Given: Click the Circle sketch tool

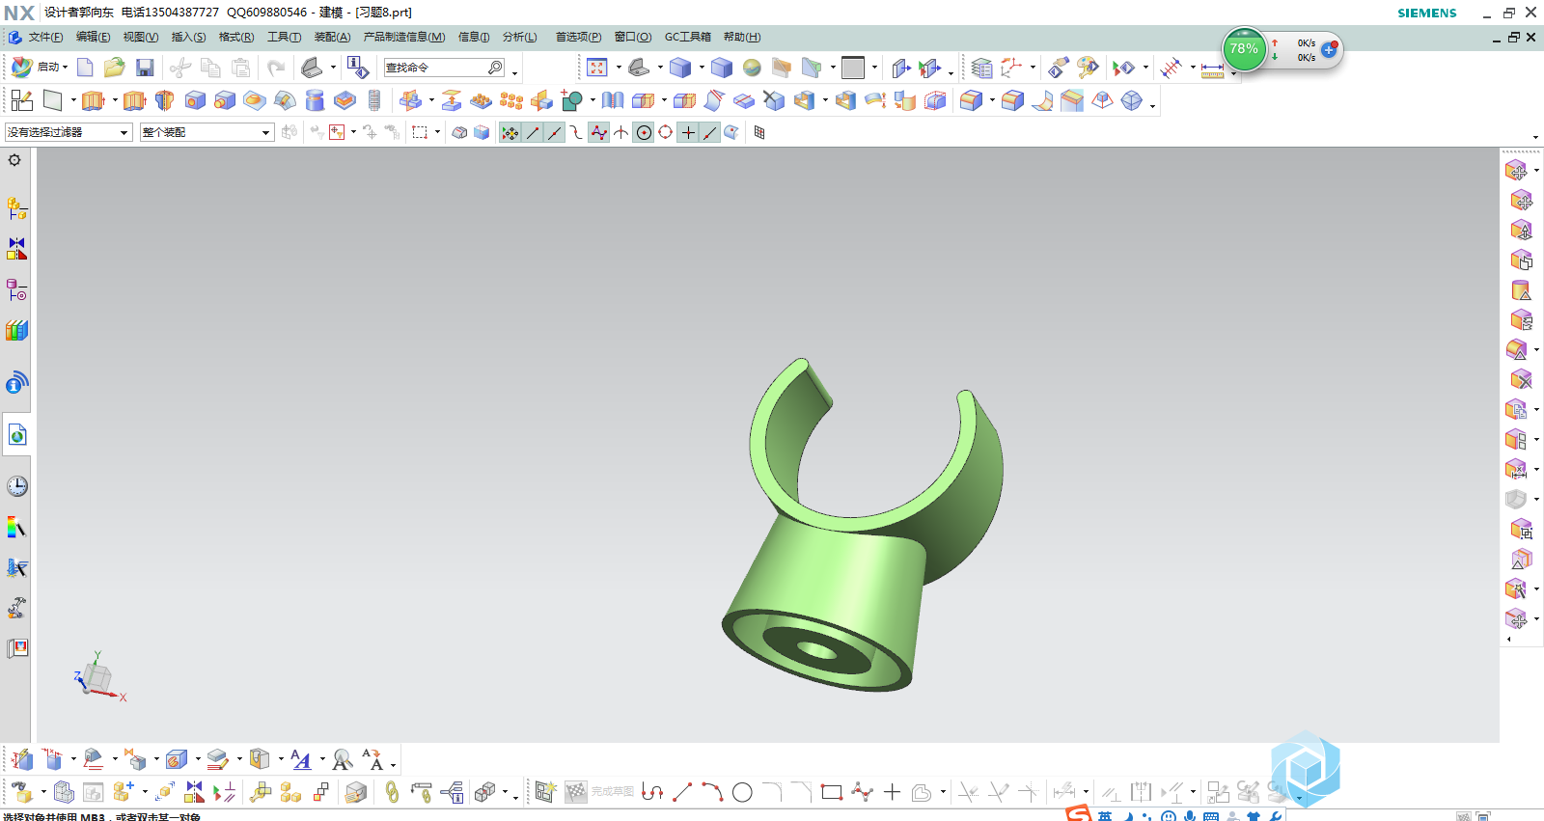Looking at the screenshot, I should 742,792.
